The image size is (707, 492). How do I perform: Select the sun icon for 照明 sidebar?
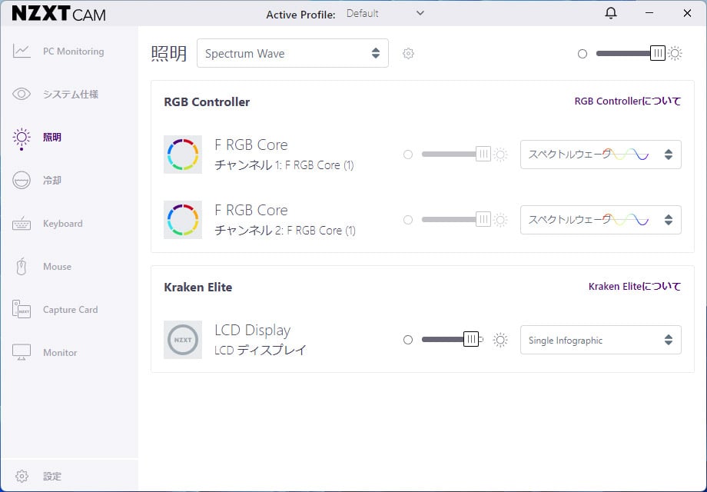coord(22,138)
